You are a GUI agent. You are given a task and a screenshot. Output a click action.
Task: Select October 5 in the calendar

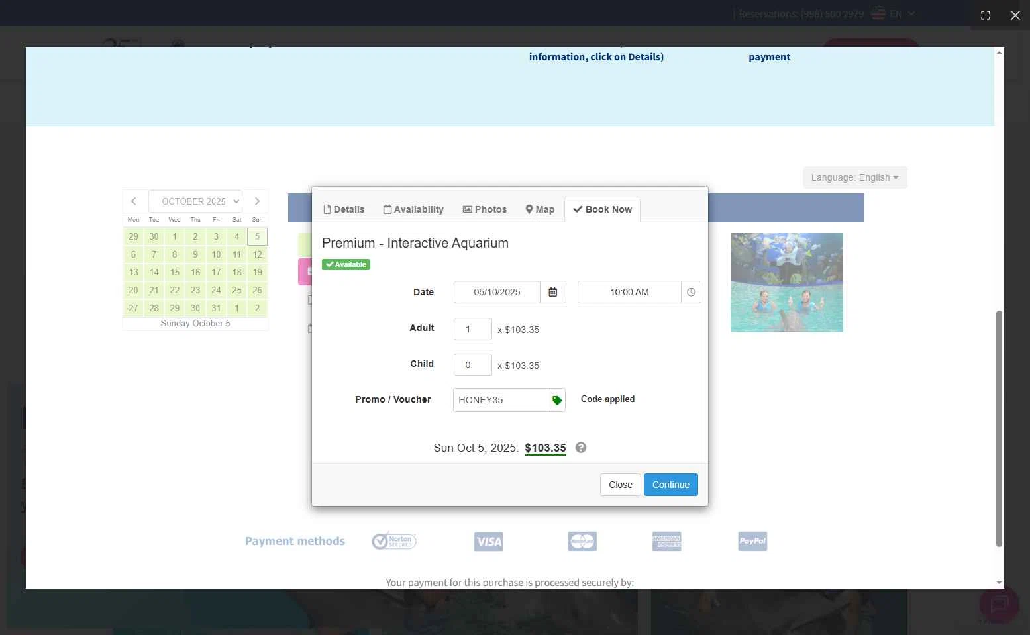258,236
